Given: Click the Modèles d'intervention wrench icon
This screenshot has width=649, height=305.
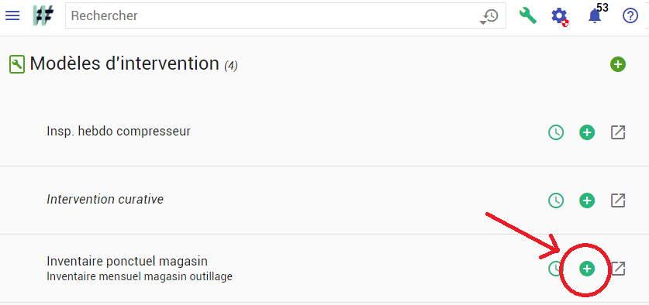Looking at the screenshot, I should coord(17,64).
